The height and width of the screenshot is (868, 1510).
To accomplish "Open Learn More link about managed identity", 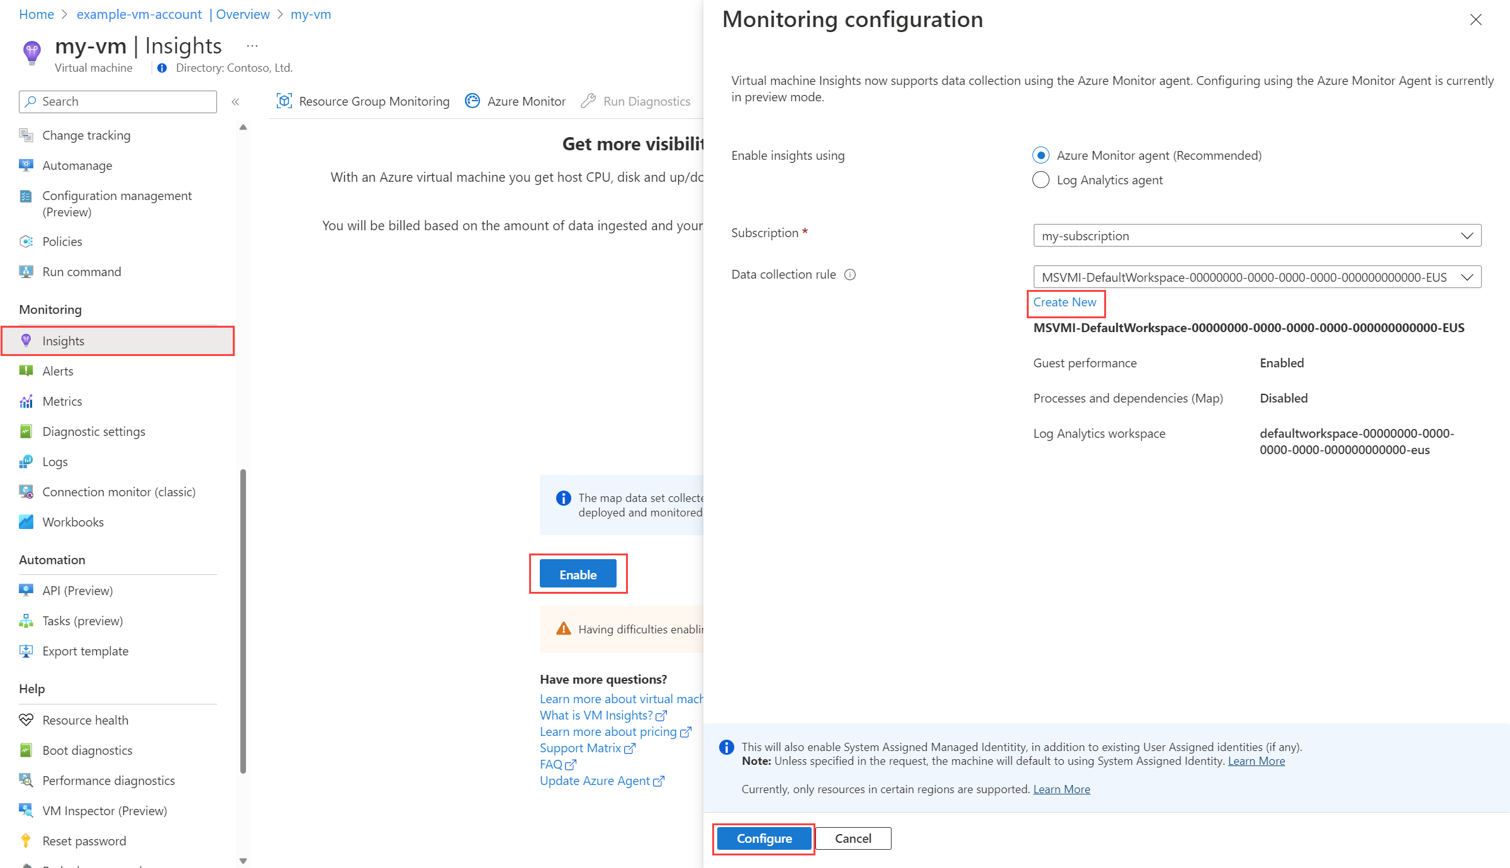I will point(1256,761).
